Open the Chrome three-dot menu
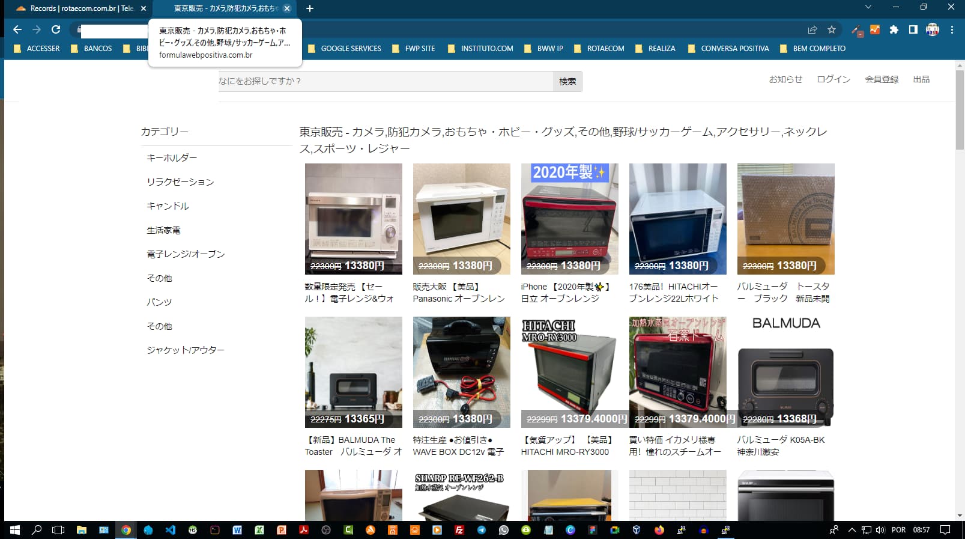The width and height of the screenshot is (965, 539). 952,29
